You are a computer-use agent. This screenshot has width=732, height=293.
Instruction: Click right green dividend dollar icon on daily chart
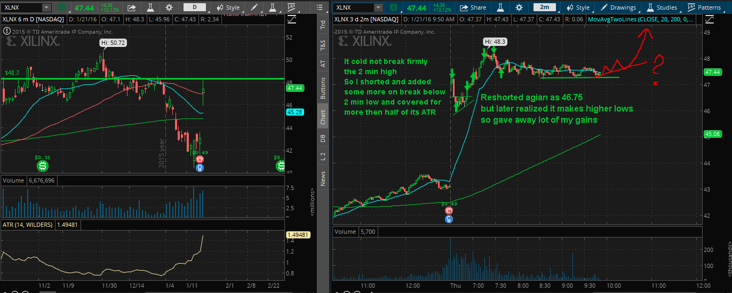281,166
